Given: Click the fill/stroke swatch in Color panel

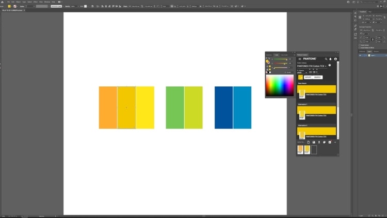Looking at the screenshot, I should point(267,61).
